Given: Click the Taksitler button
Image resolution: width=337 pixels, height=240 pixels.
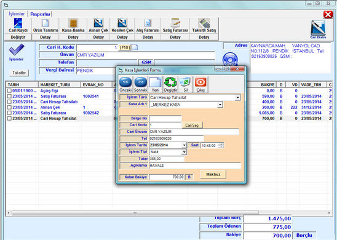Looking at the screenshot, I should 19,73.
